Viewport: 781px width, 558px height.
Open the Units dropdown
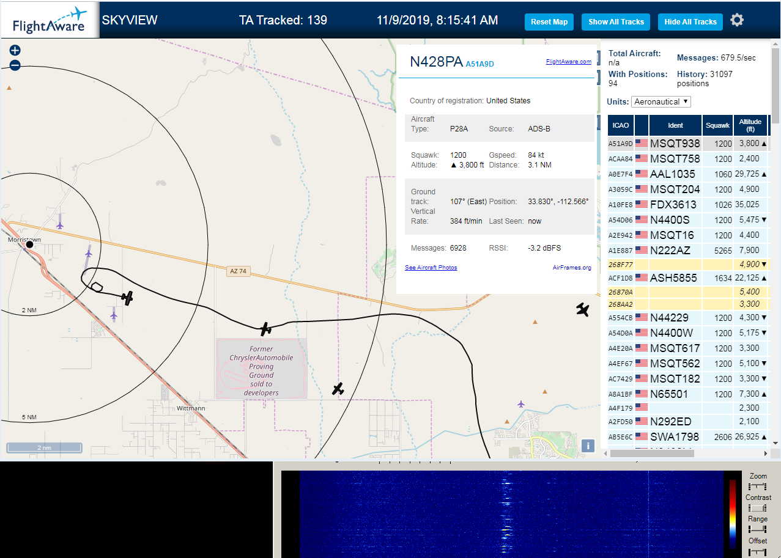(661, 101)
